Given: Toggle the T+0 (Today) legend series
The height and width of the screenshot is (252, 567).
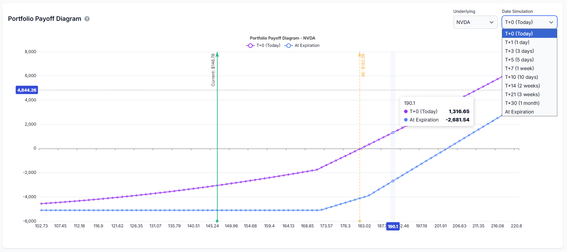Looking at the screenshot, I should tap(263, 45).
